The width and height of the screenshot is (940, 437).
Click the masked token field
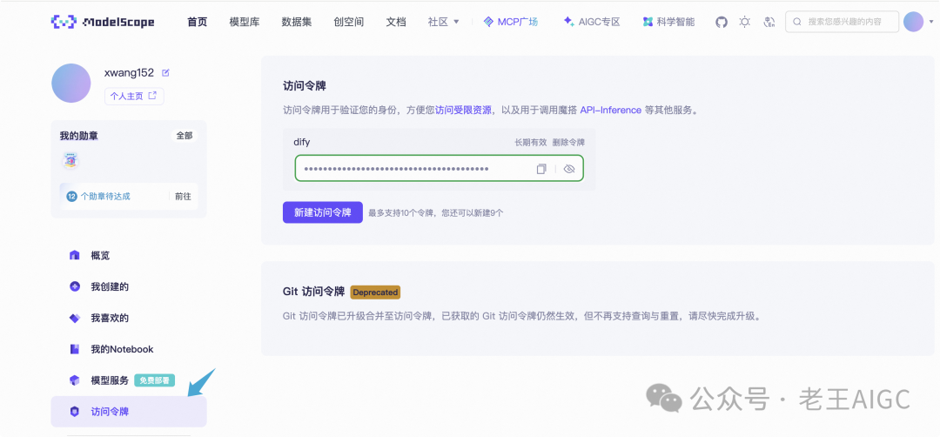(x=440, y=169)
